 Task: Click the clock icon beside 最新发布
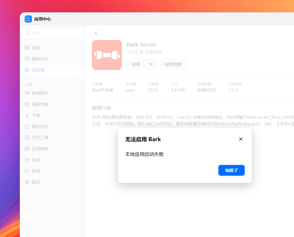coord(27,59)
